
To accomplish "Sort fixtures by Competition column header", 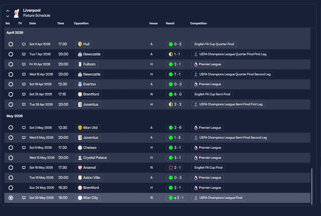I will click(199, 23).
